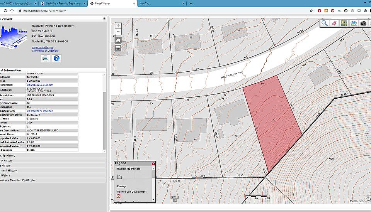Open the basemap gallery grid icon
The image size is (371, 212).
point(344,23)
